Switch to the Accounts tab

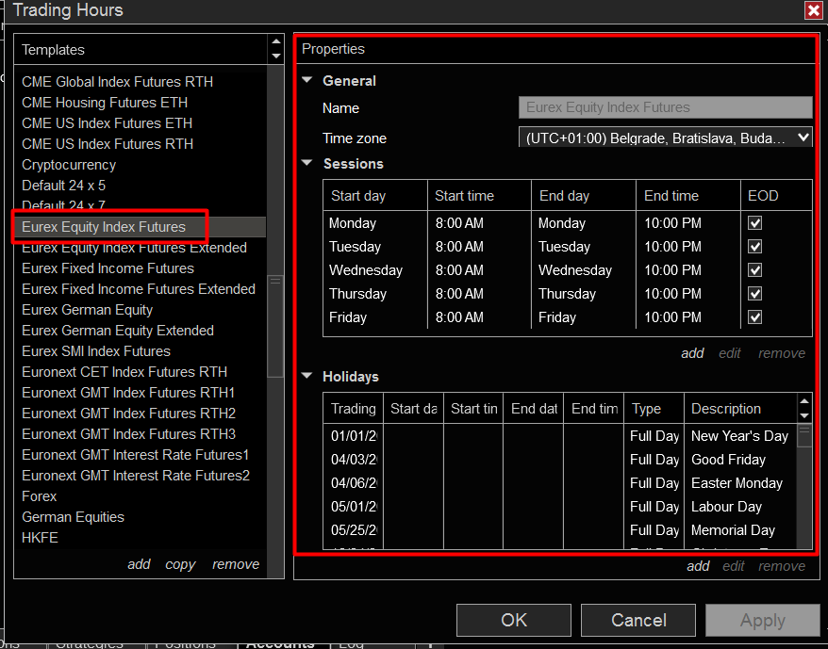click(279, 642)
